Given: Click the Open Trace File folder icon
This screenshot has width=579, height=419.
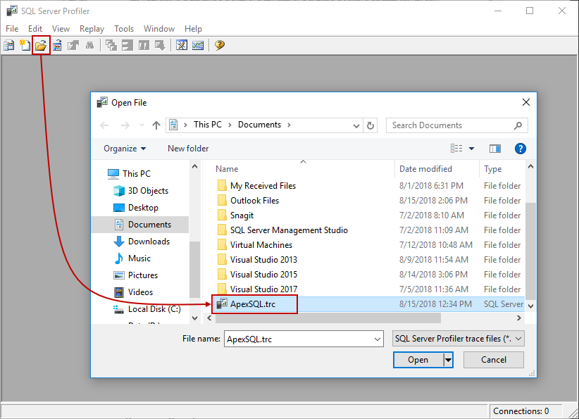Looking at the screenshot, I should coord(41,45).
